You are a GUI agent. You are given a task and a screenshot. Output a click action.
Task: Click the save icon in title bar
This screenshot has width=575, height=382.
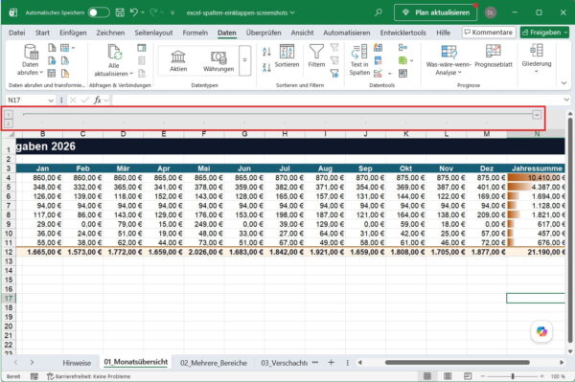point(120,12)
